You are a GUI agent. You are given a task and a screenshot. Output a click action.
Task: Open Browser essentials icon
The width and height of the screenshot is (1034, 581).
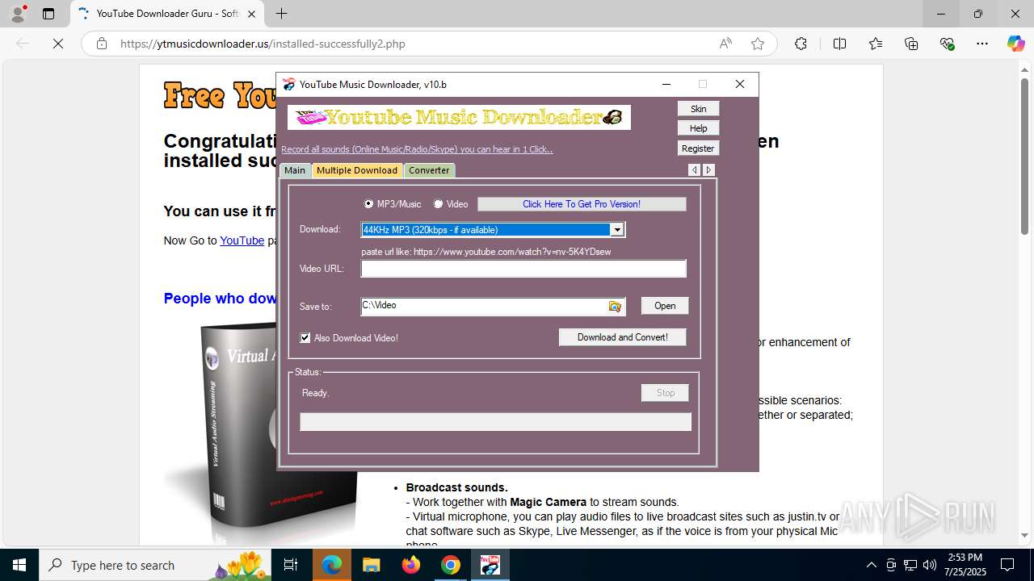[x=948, y=44]
